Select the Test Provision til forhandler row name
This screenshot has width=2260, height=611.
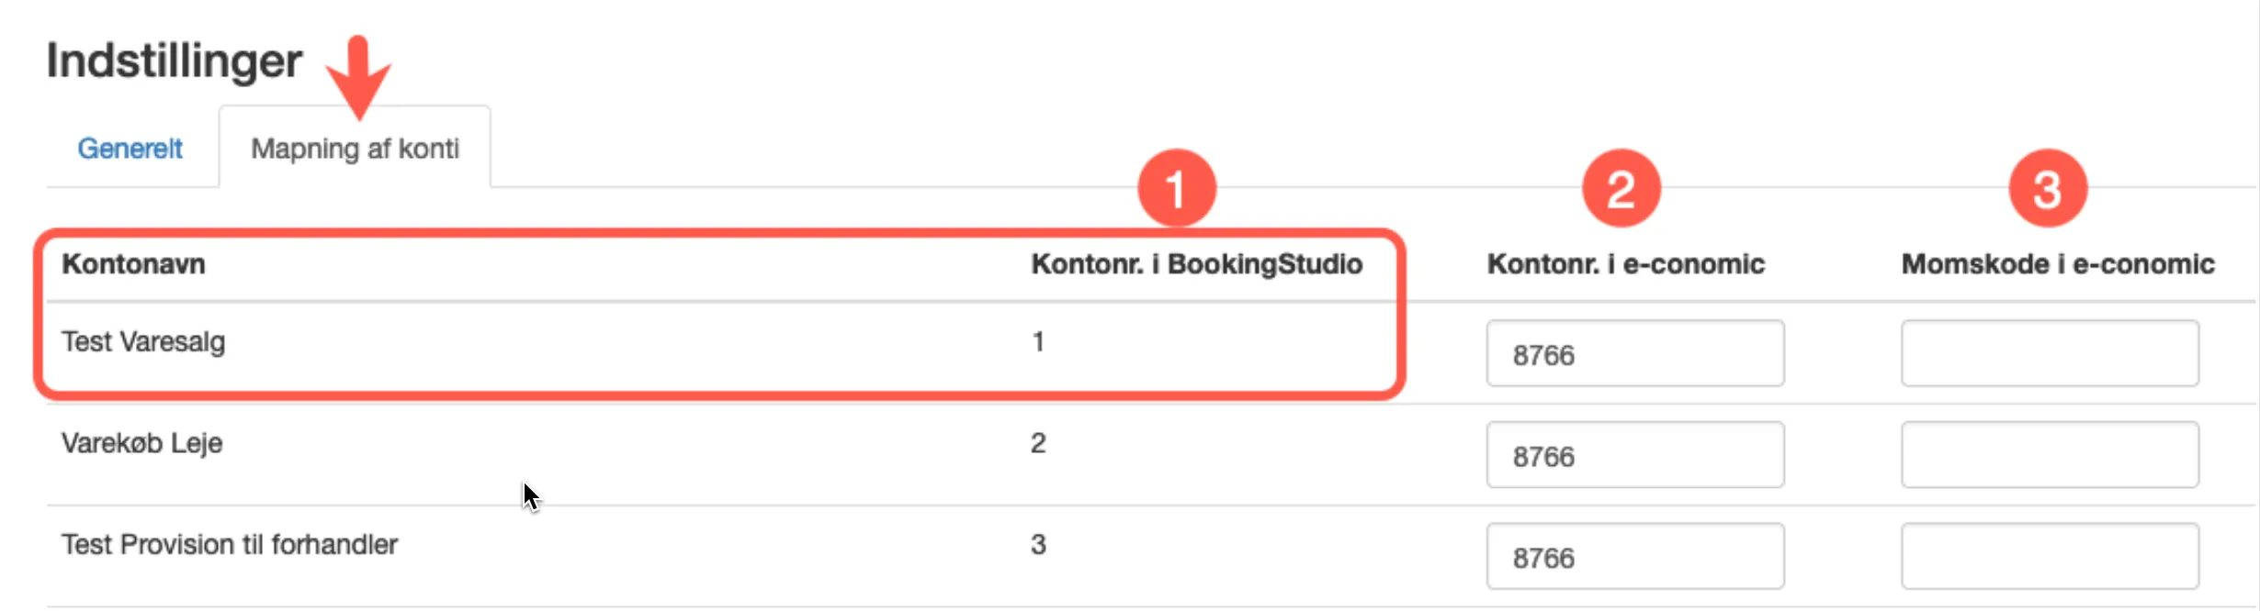click(x=230, y=545)
